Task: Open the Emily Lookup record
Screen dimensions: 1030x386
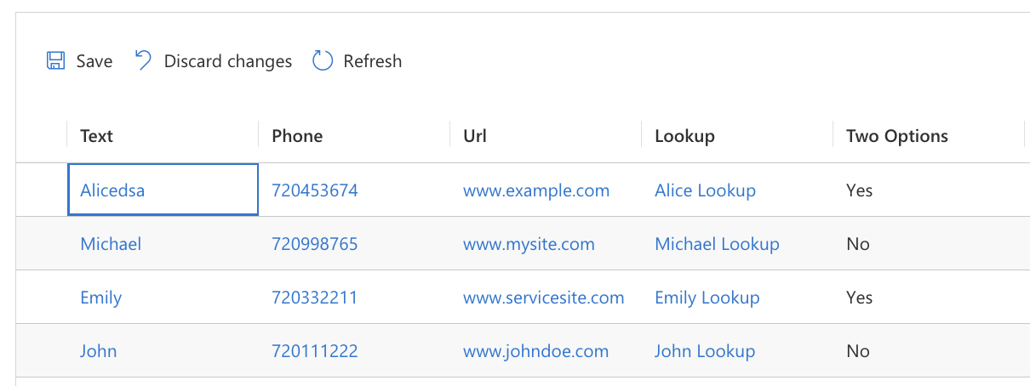Action: 707,298
